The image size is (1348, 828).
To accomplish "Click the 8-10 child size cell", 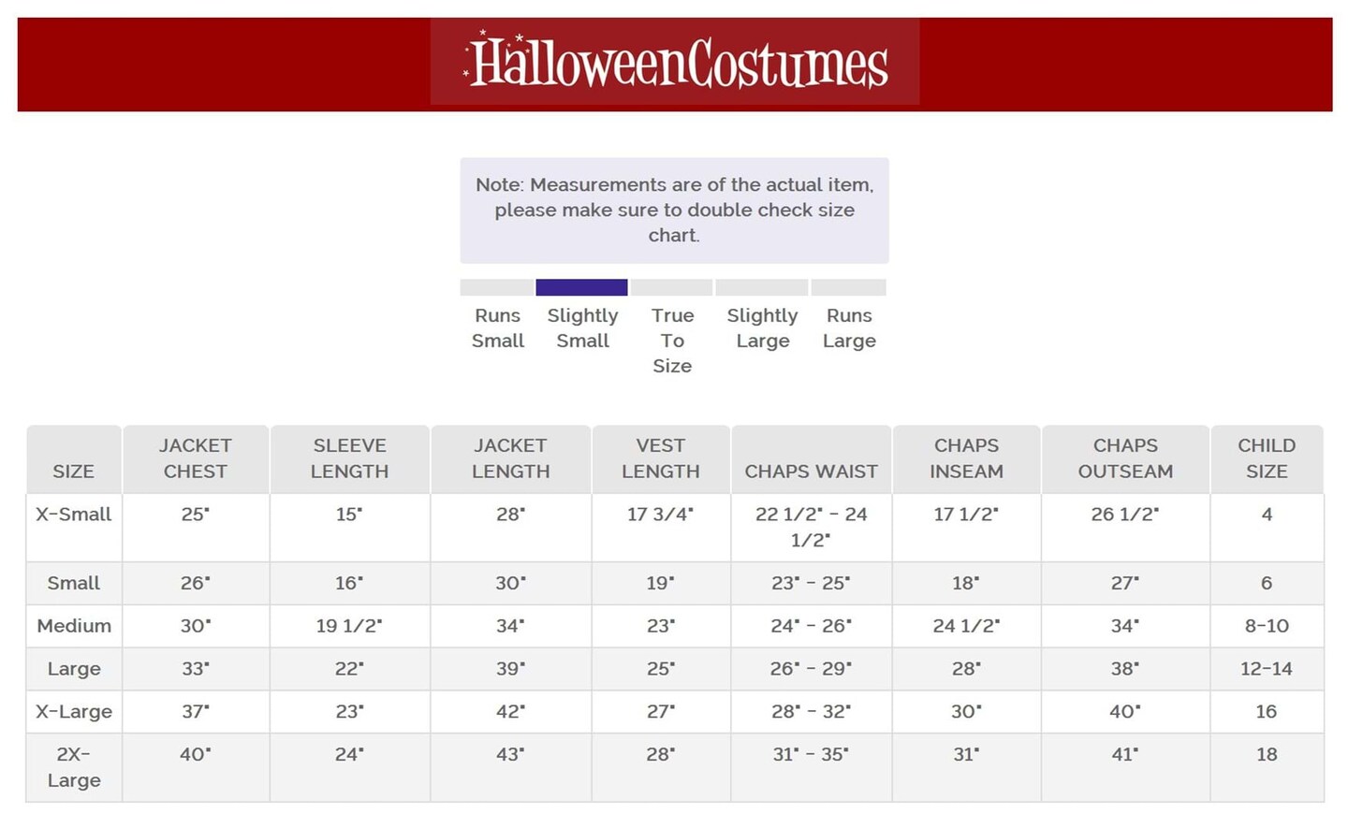I will click(1267, 626).
